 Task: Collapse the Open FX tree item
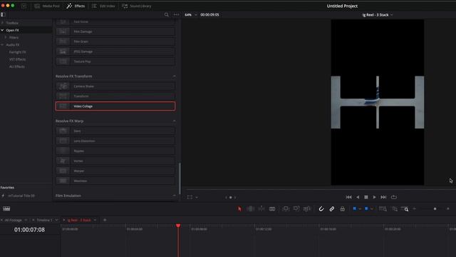[2, 30]
